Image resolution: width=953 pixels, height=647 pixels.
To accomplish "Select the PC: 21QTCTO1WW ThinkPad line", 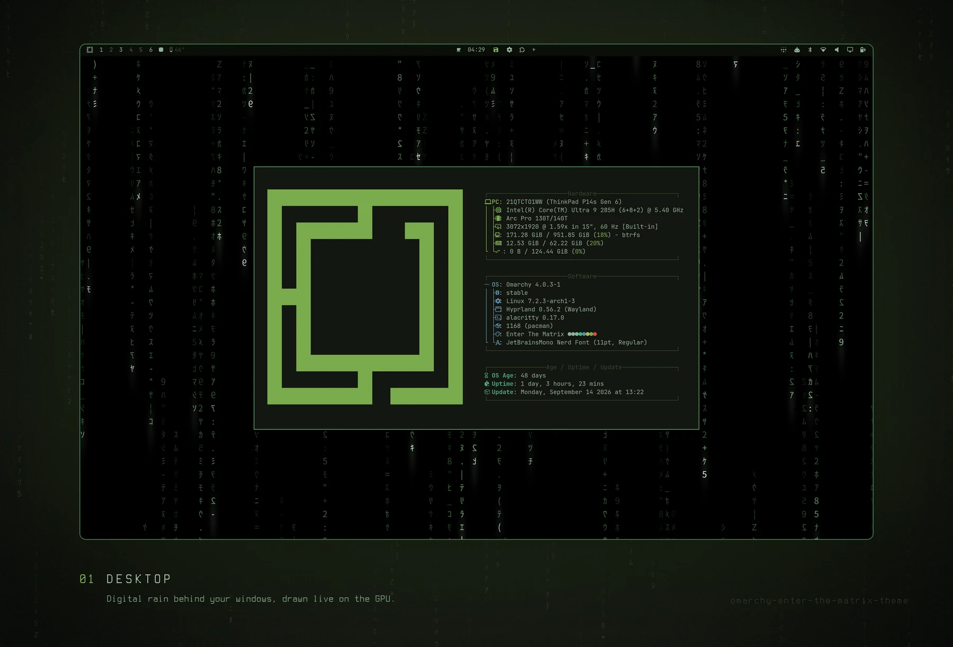I will [553, 202].
